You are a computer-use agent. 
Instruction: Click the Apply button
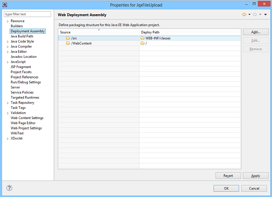coord(256,176)
